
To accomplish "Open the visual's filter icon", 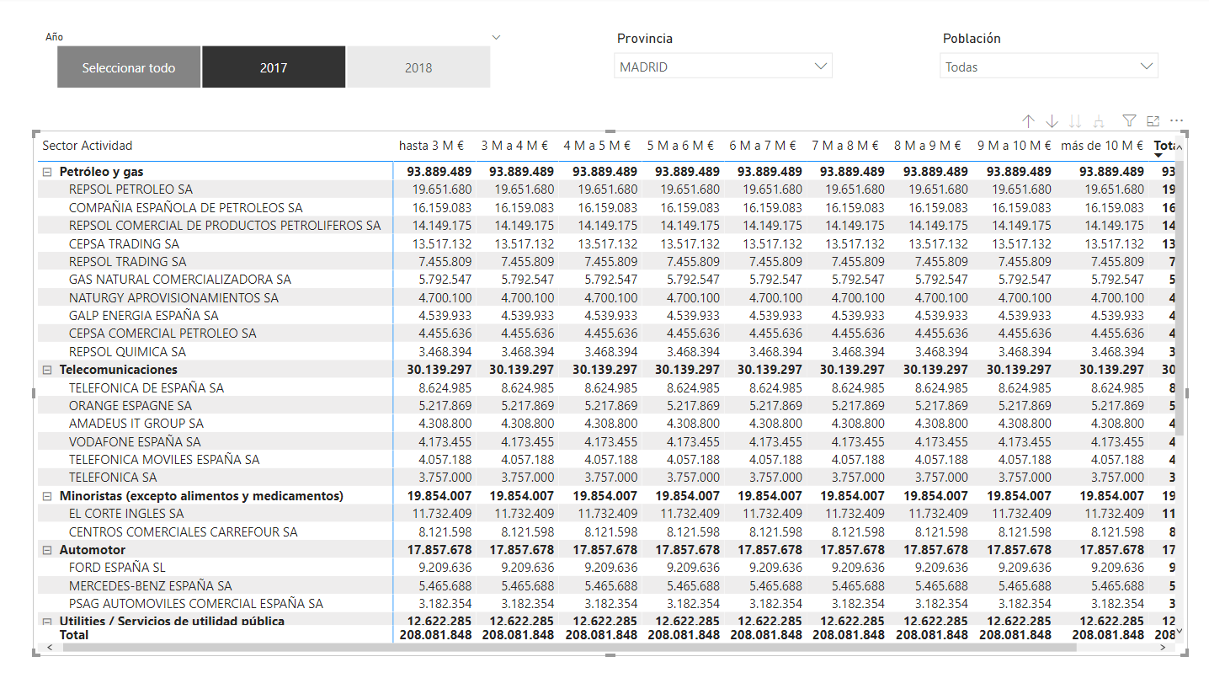I will pyautogui.click(x=1129, y=120).
